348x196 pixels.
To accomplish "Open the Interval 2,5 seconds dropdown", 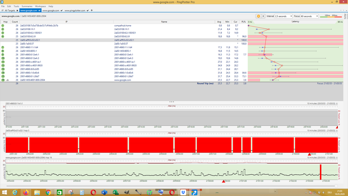I will (283, 16).
